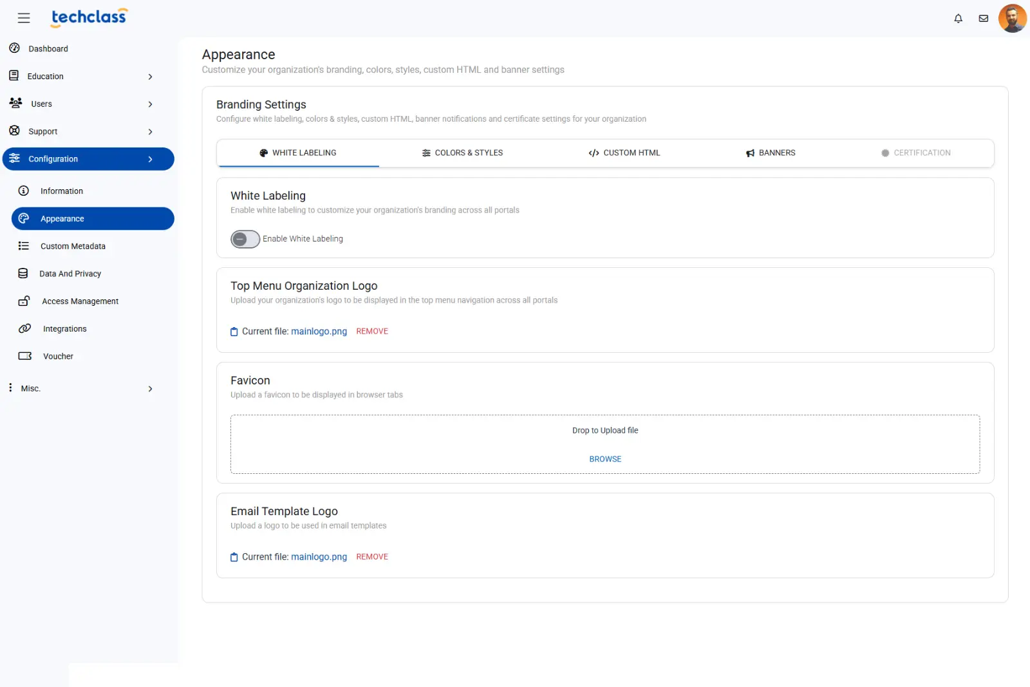Click the Information circle icon
The width and height of the screenshot is (1030, 687).
point(24,191)
